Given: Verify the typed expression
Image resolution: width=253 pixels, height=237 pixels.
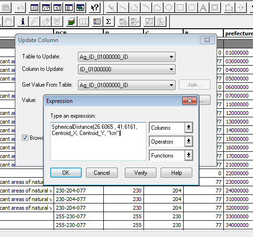Looking at the screenshot, I should point(141,173).
